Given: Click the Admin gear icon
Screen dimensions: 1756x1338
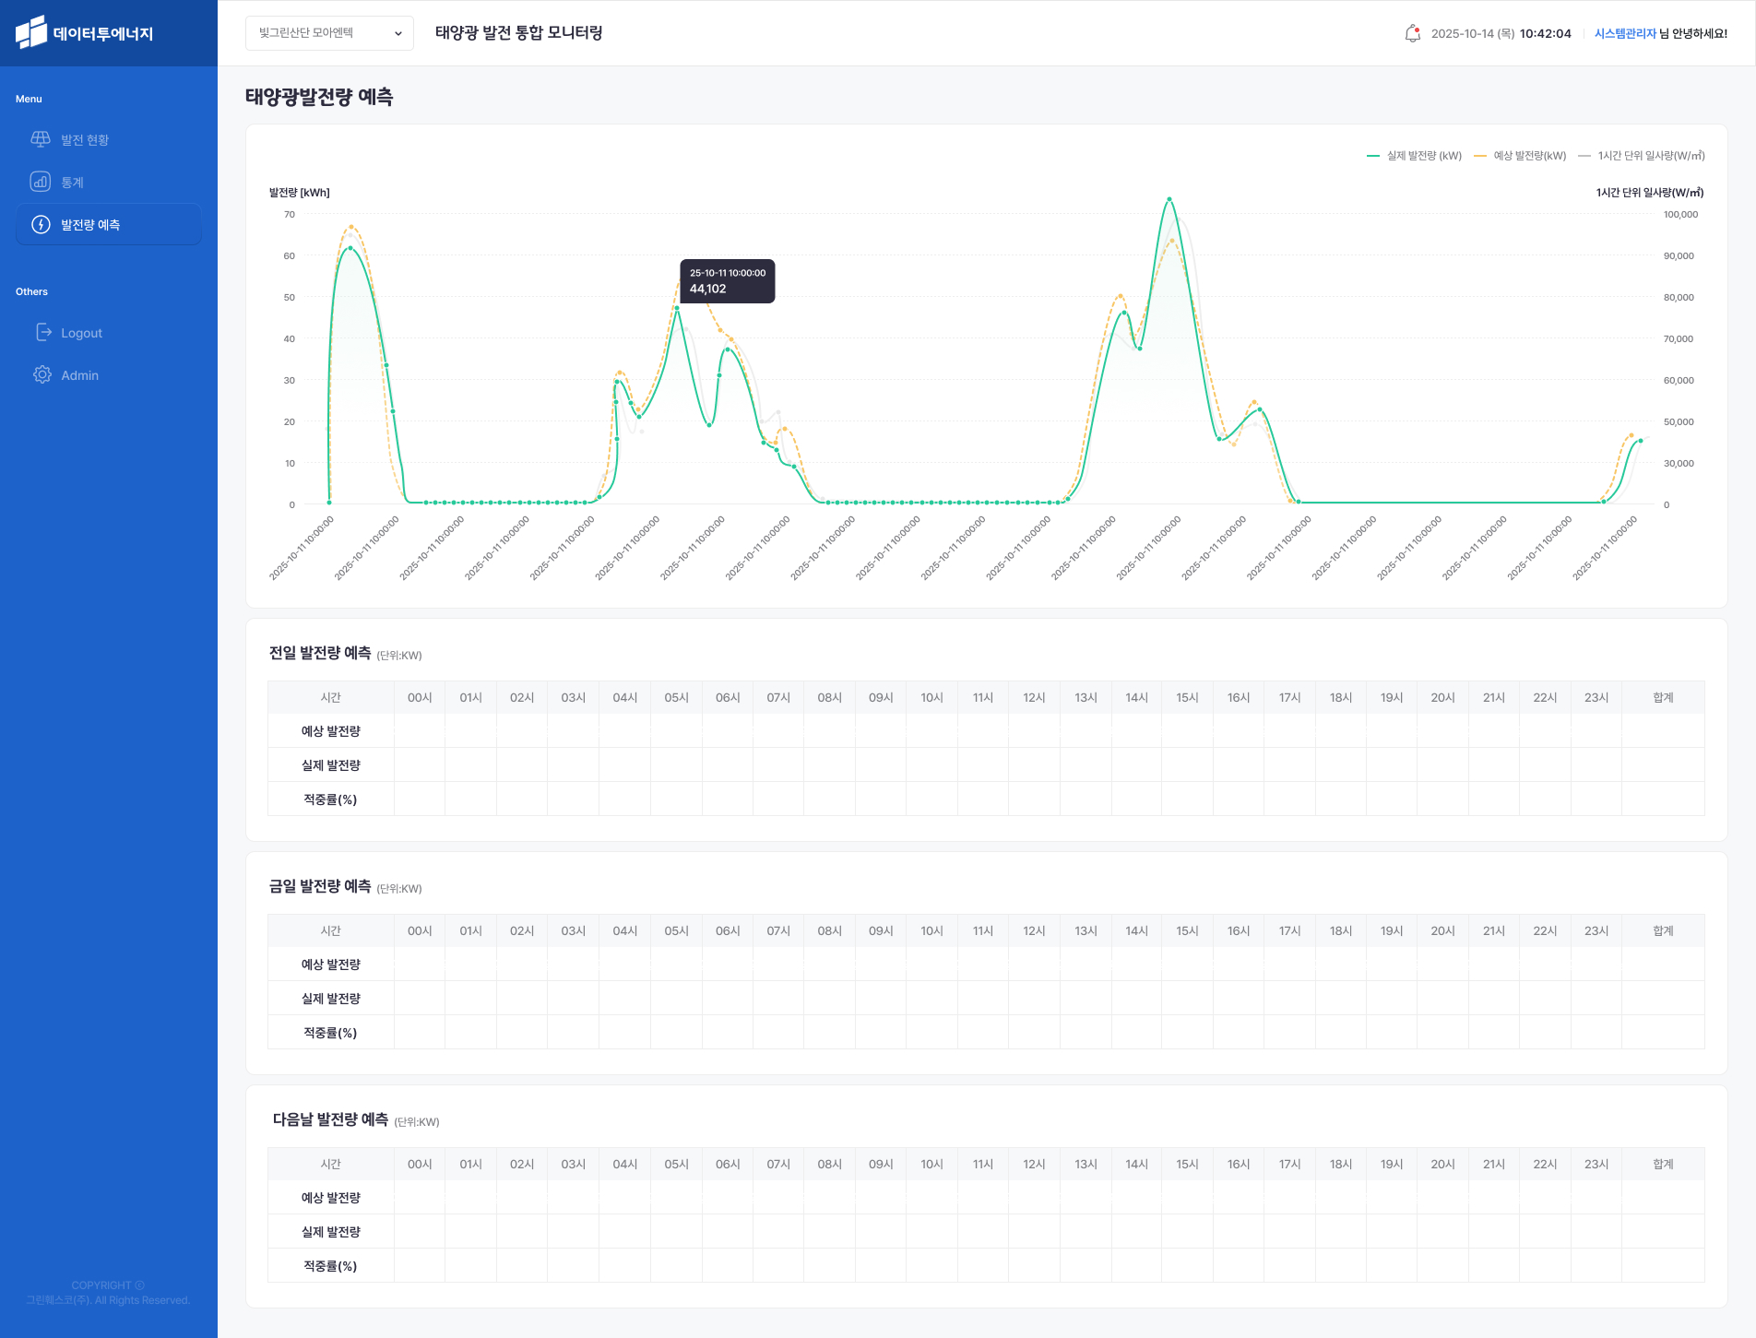Looking at the screenshot, I should pyautogui.click(x=42, y=374).
